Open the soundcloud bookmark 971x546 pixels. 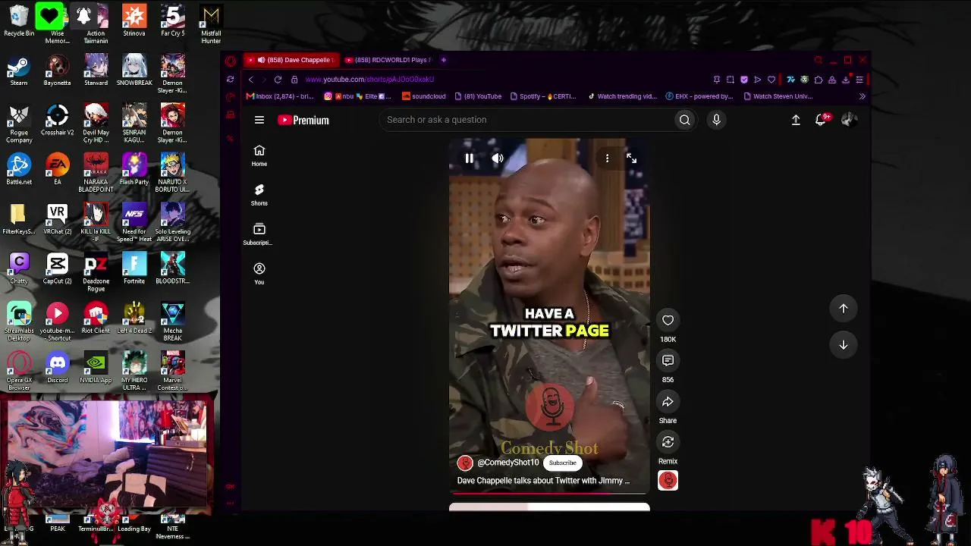pyautogui.click(x=424, y=96)
